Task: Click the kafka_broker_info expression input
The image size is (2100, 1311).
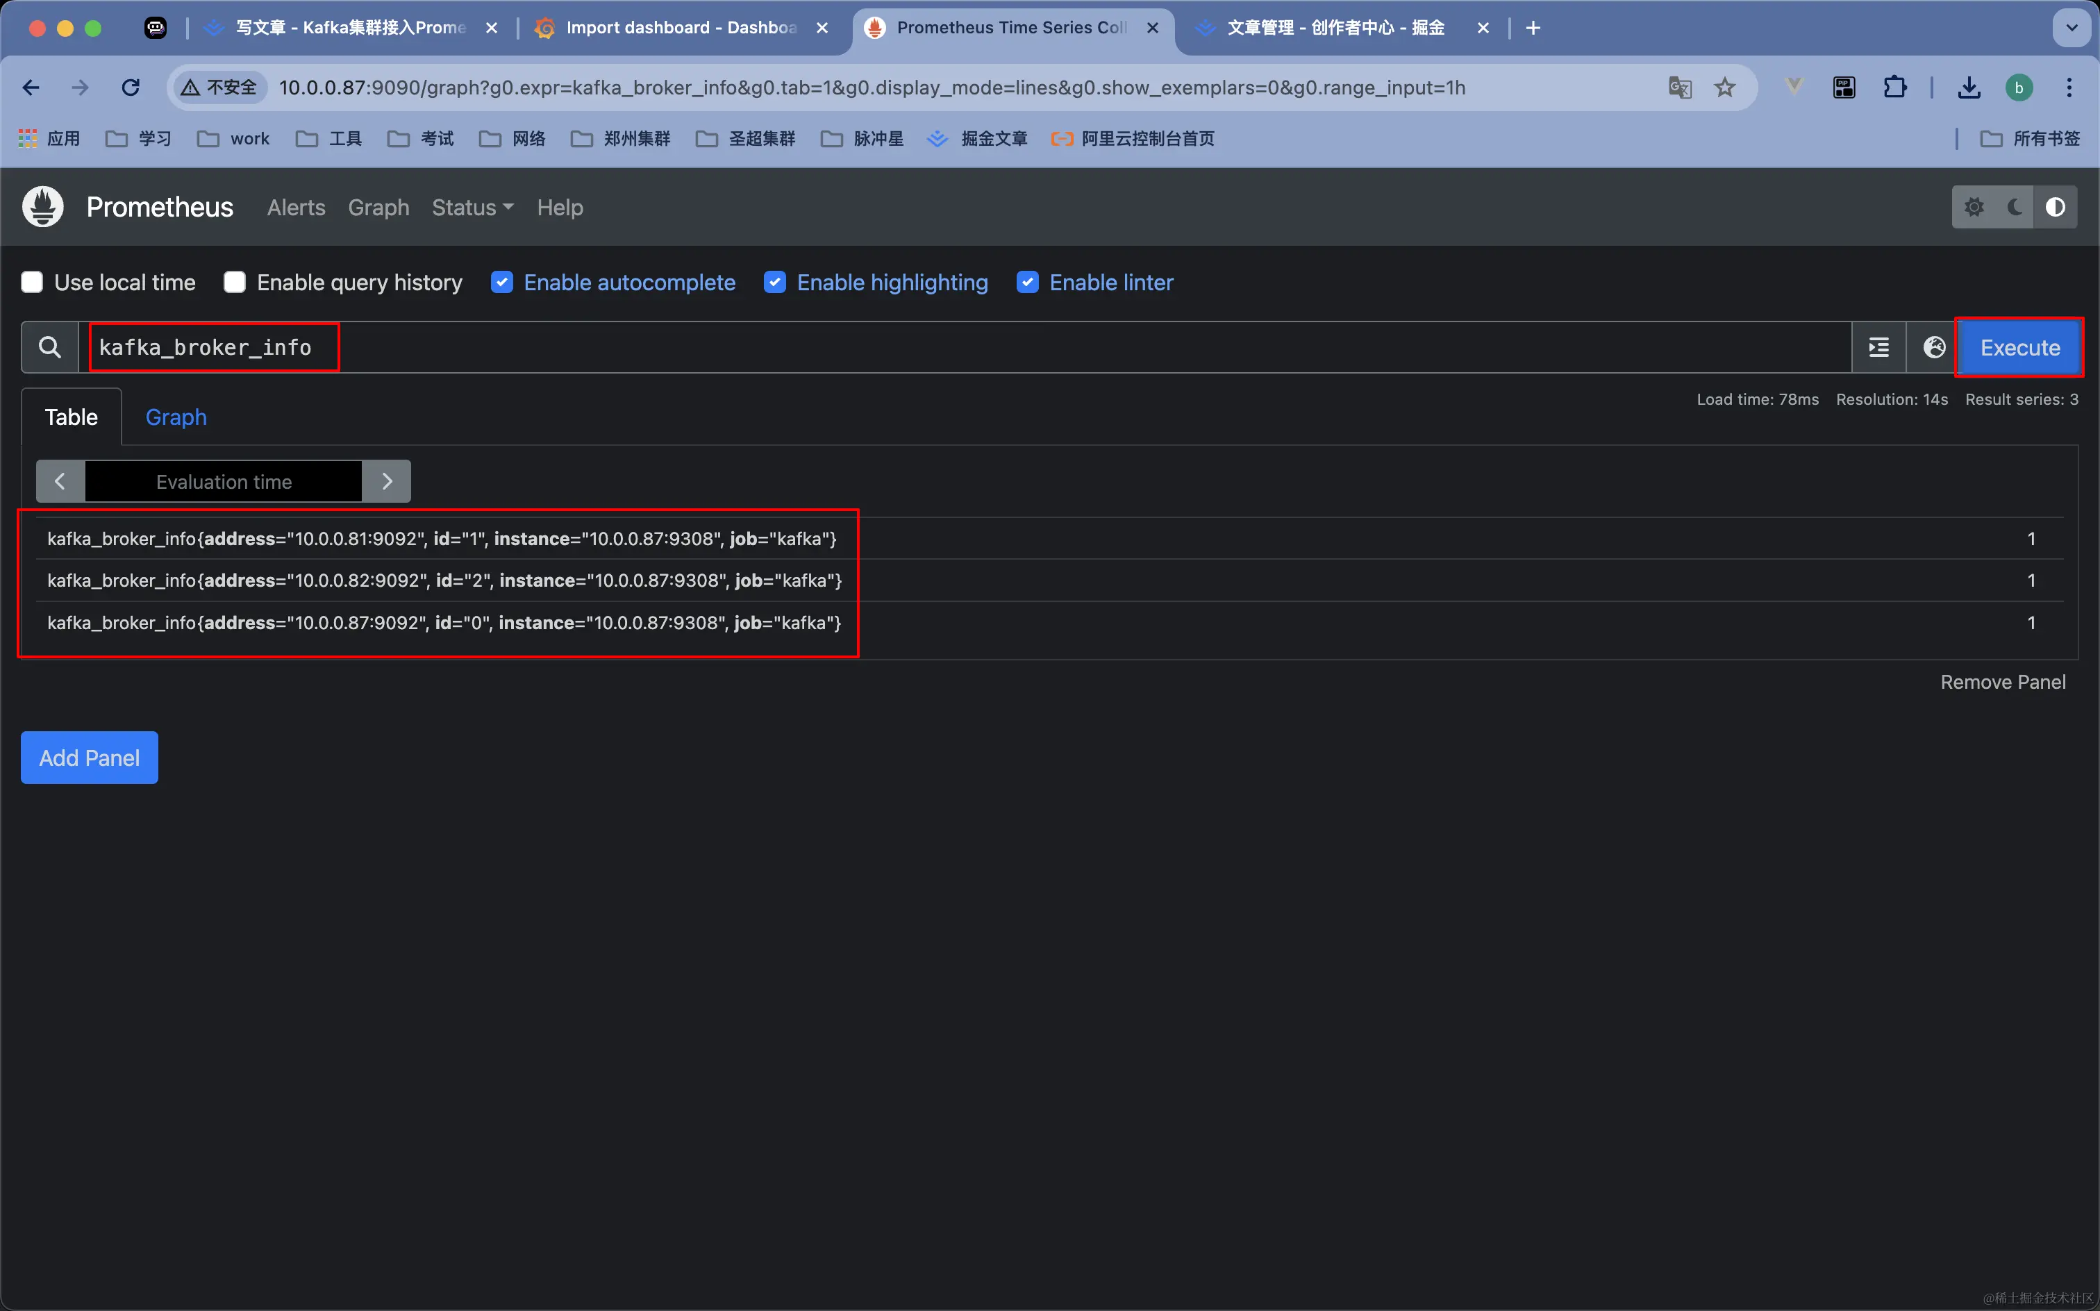Action: tap(965, 348)
